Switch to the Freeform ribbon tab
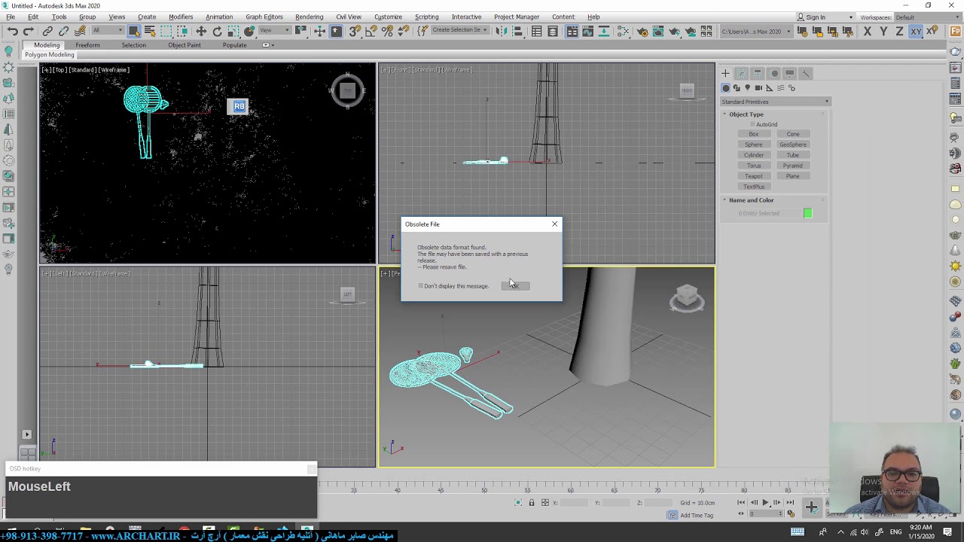Viewport: 964px width, 542px height. tap(87, 45)
